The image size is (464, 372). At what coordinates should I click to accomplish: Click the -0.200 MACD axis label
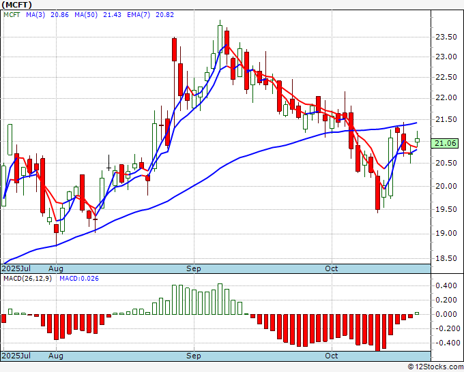446,328
